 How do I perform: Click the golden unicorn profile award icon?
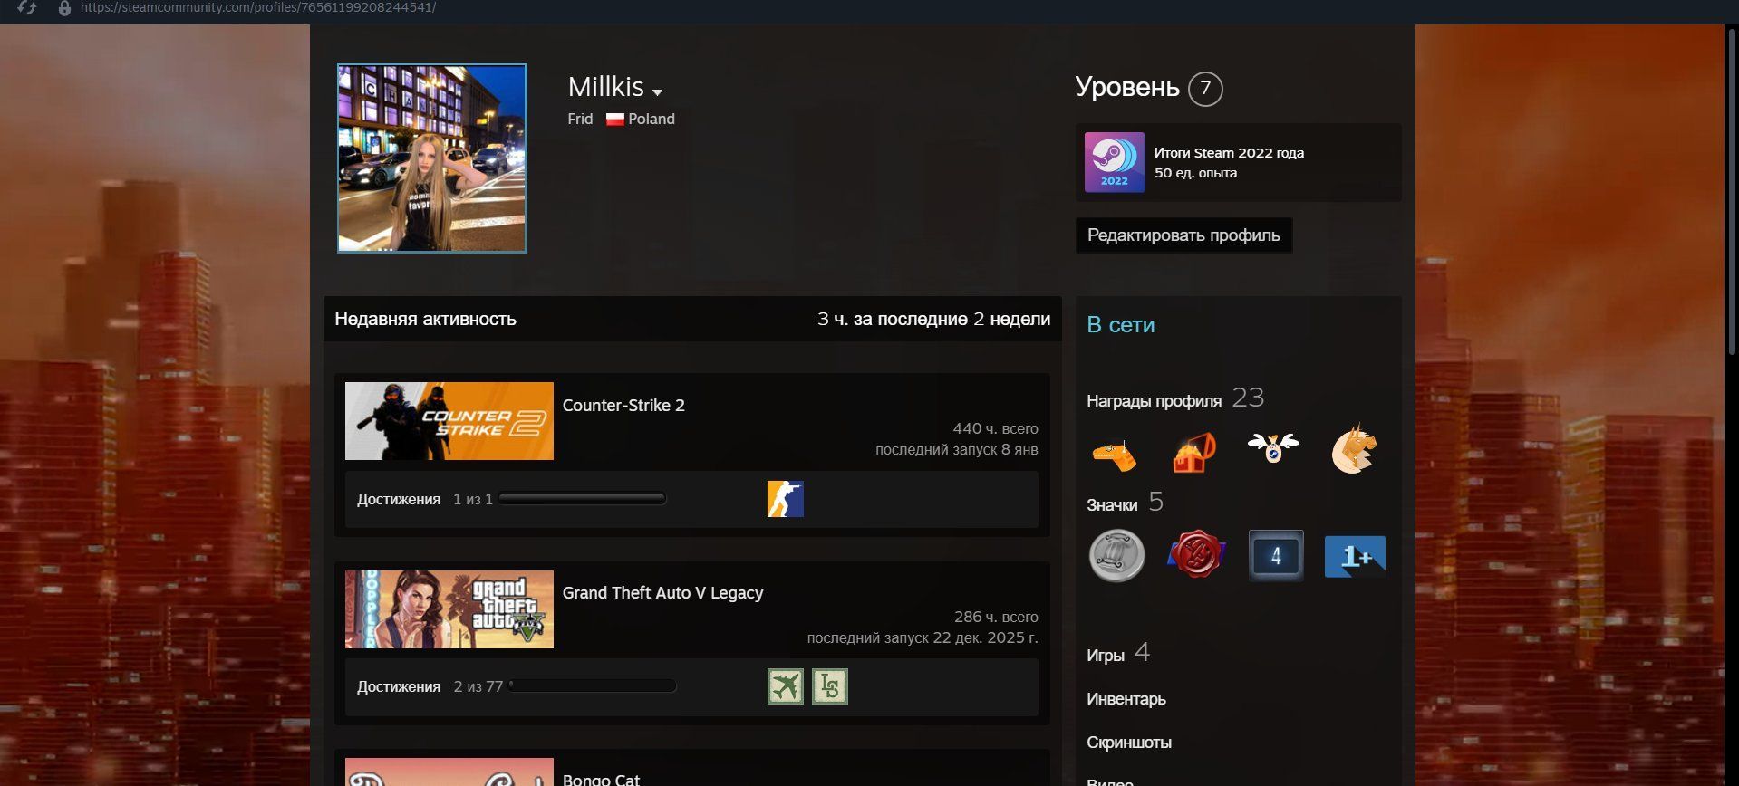pyautogui.click(x=1354, y=449)
